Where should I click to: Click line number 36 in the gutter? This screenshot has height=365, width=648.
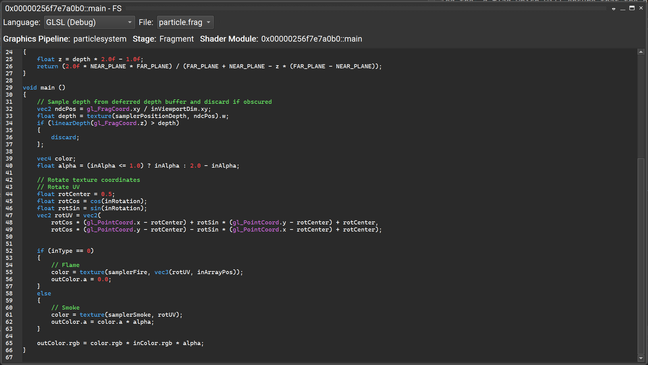(x=9, y=137)
